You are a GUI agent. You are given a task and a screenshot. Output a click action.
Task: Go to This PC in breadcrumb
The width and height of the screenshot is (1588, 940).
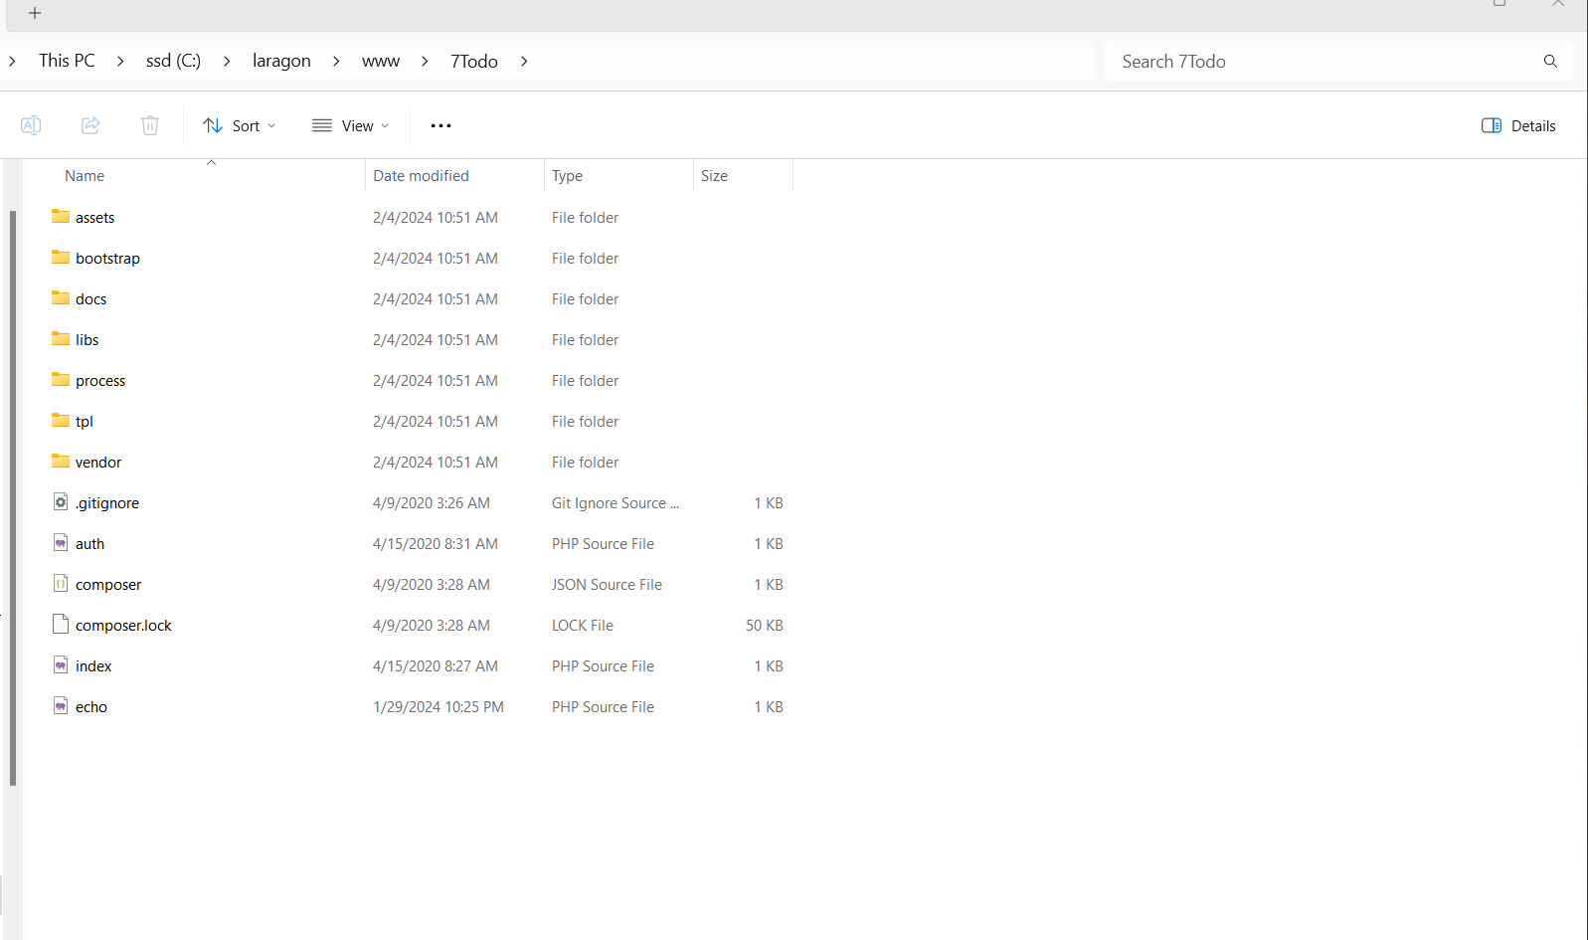67,61
